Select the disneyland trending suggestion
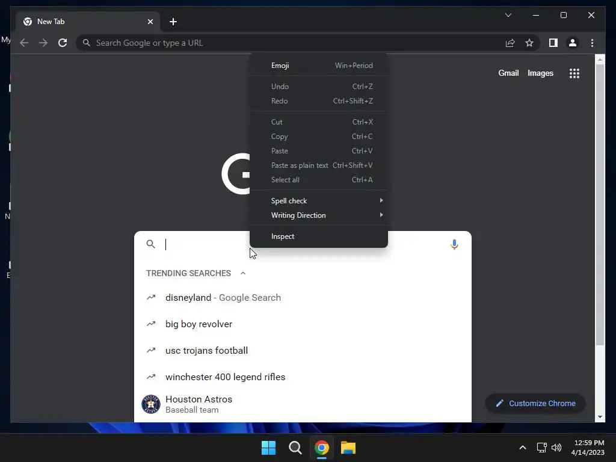This screenshot has width=616, height=462. (x=303, y=297)
